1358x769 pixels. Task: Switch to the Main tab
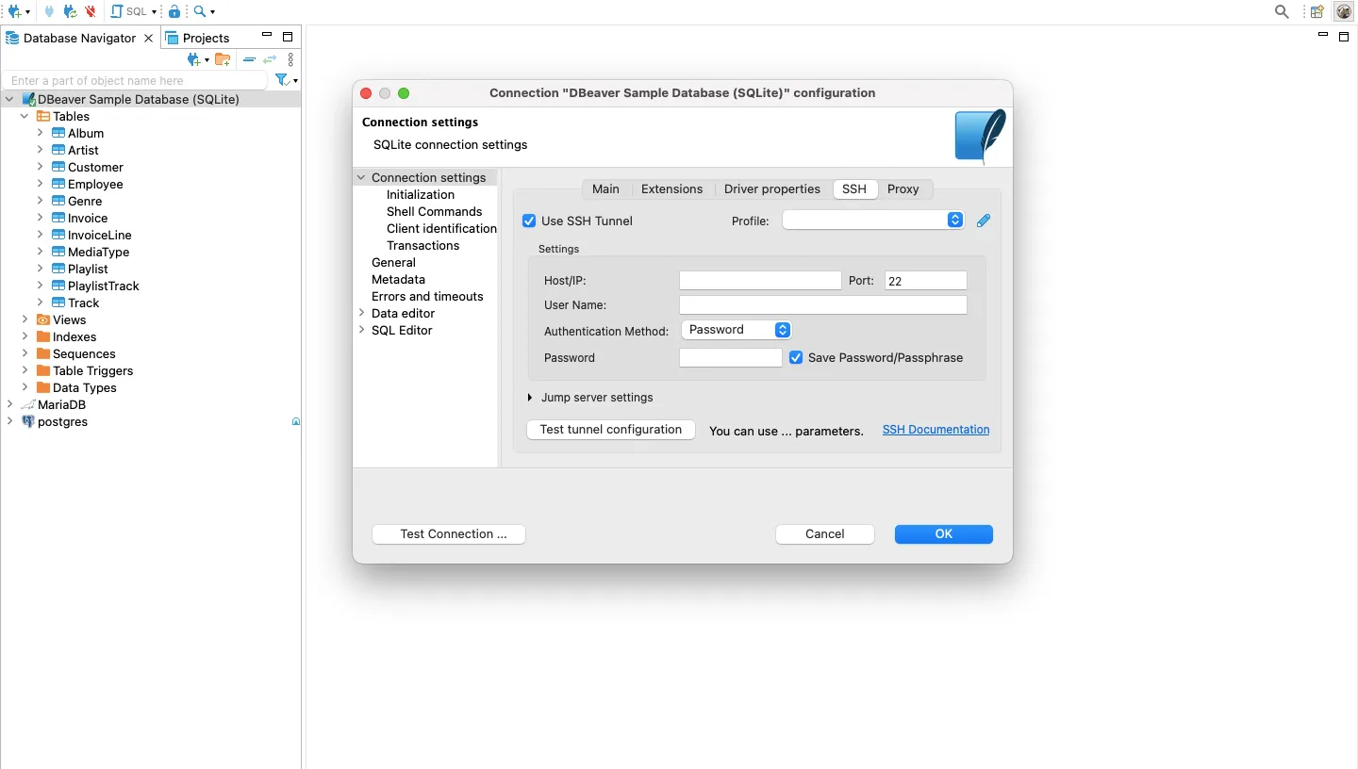[605, 189]
